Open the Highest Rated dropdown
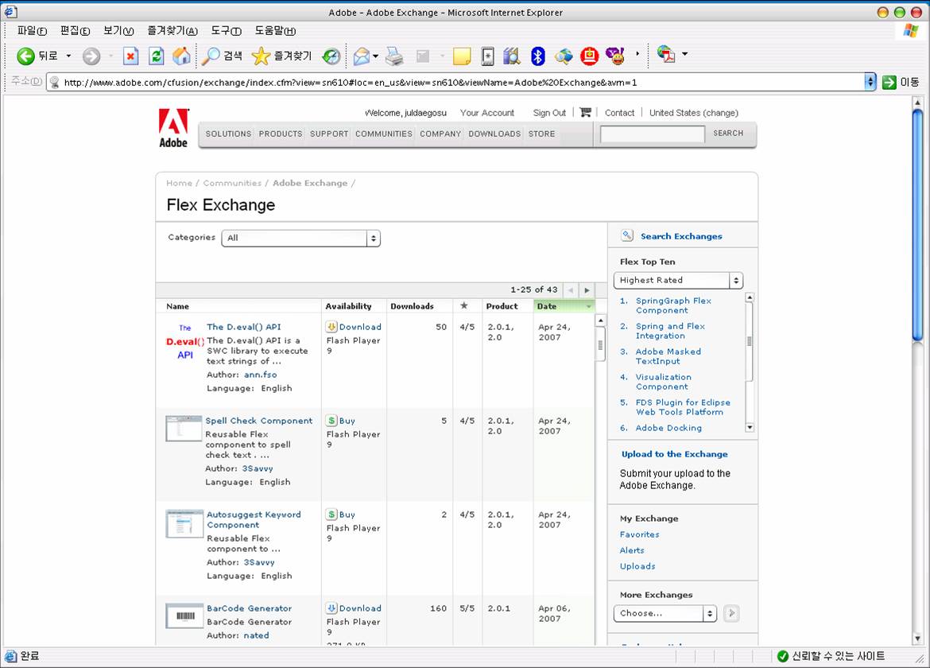The width and height of the screenshot is (930, 668). tap(678, 280)
